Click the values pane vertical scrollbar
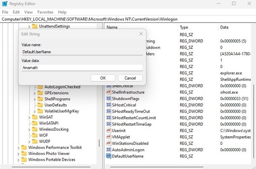 (253, 121)
